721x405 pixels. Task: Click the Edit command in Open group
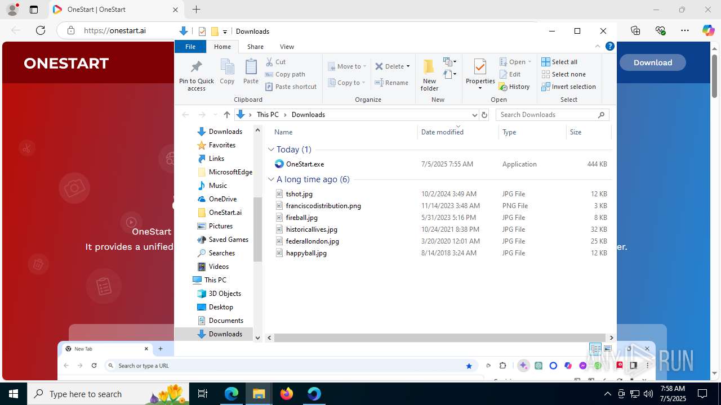510,74
